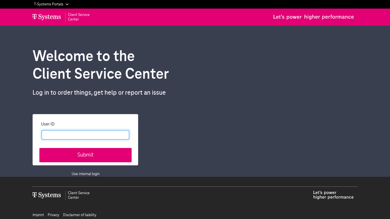The image size is (390, 219).
Task: Click the footer slogan Let's power higher performance
Action: [333, 195]
